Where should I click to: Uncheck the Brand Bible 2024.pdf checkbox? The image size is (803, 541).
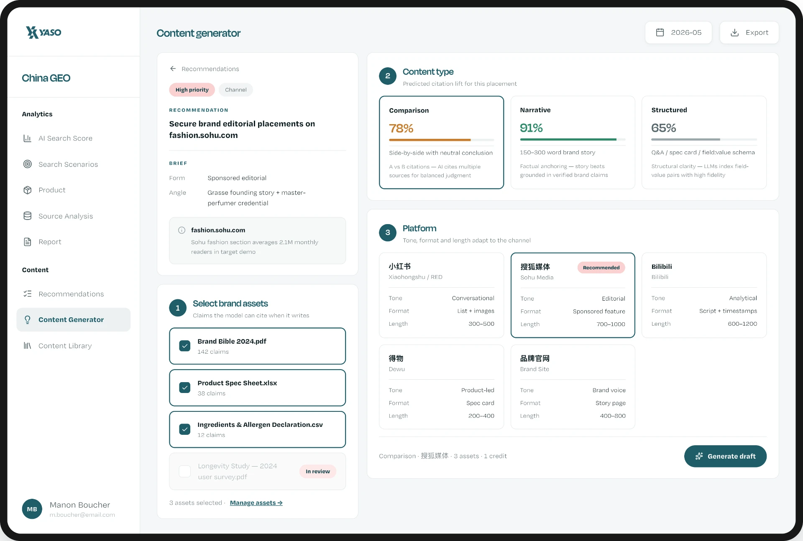click(185, 346)
